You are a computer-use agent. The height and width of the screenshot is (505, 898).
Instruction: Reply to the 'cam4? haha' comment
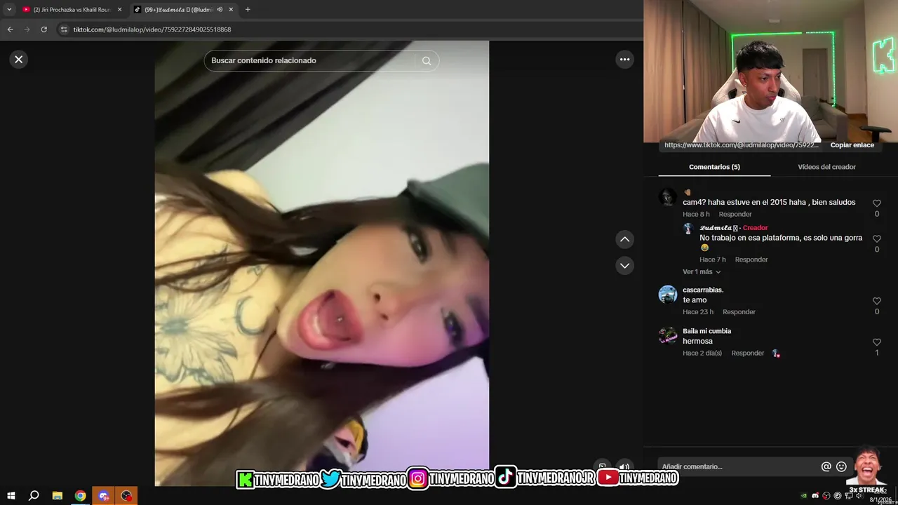[735, 215]
